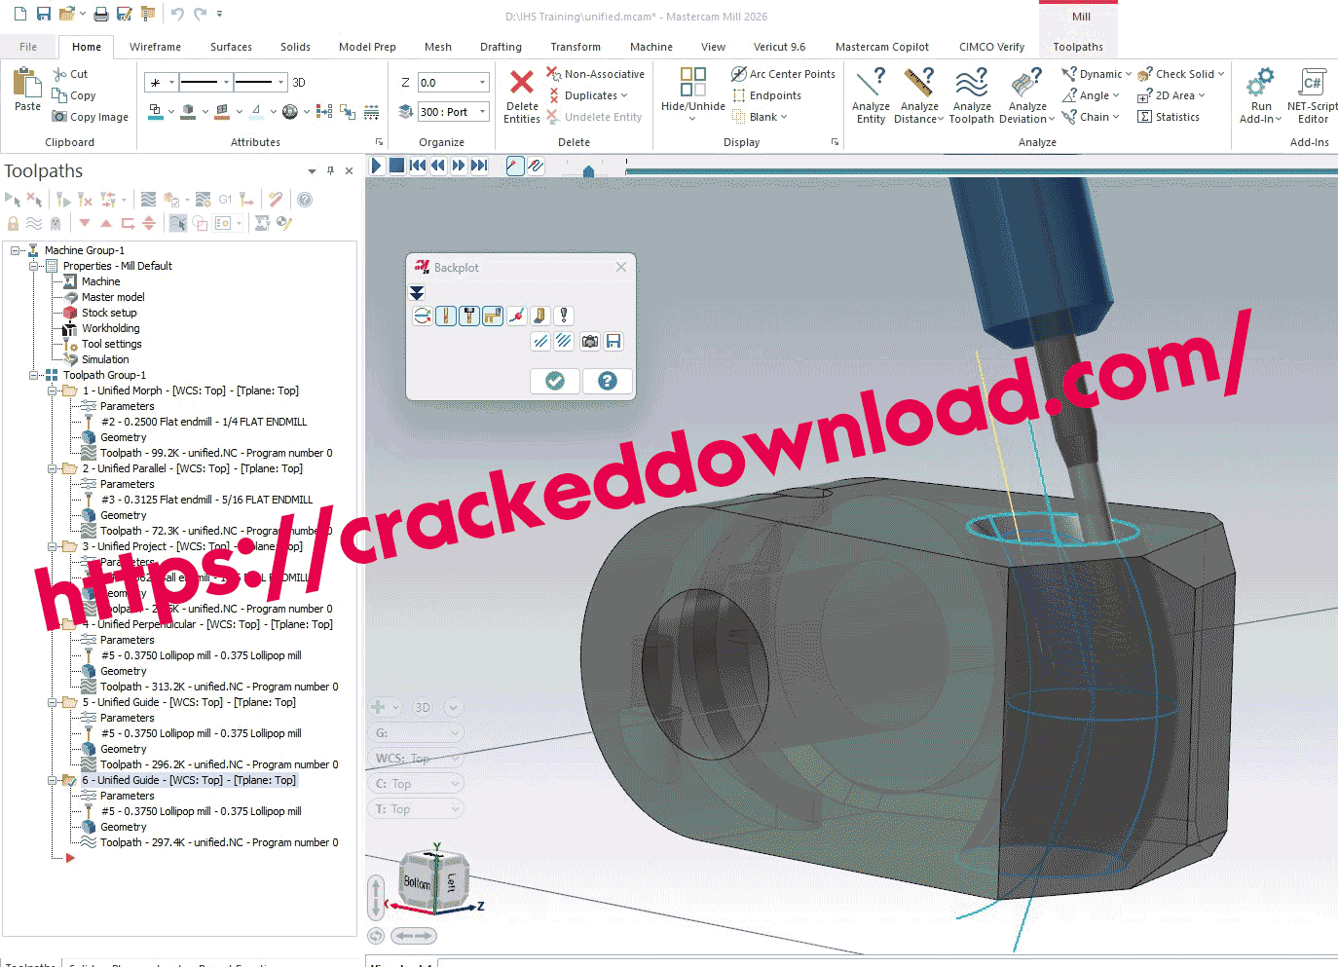Click Analyze Entity tool
This screenshot has height=967, width=1338.
click(x=871, y=96)
